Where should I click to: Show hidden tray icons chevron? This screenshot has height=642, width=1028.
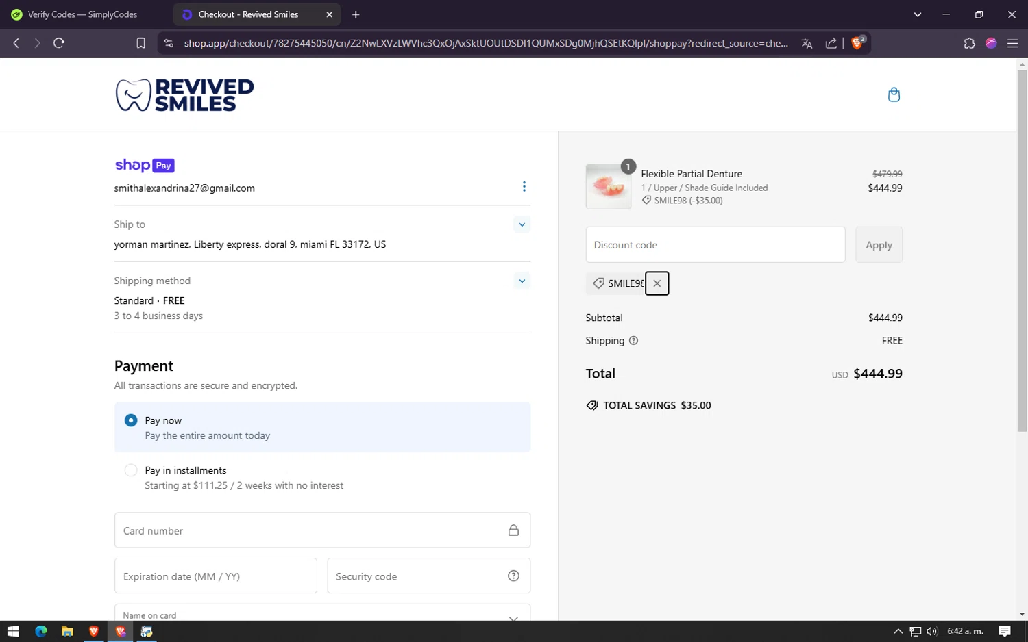coord(898,631)
